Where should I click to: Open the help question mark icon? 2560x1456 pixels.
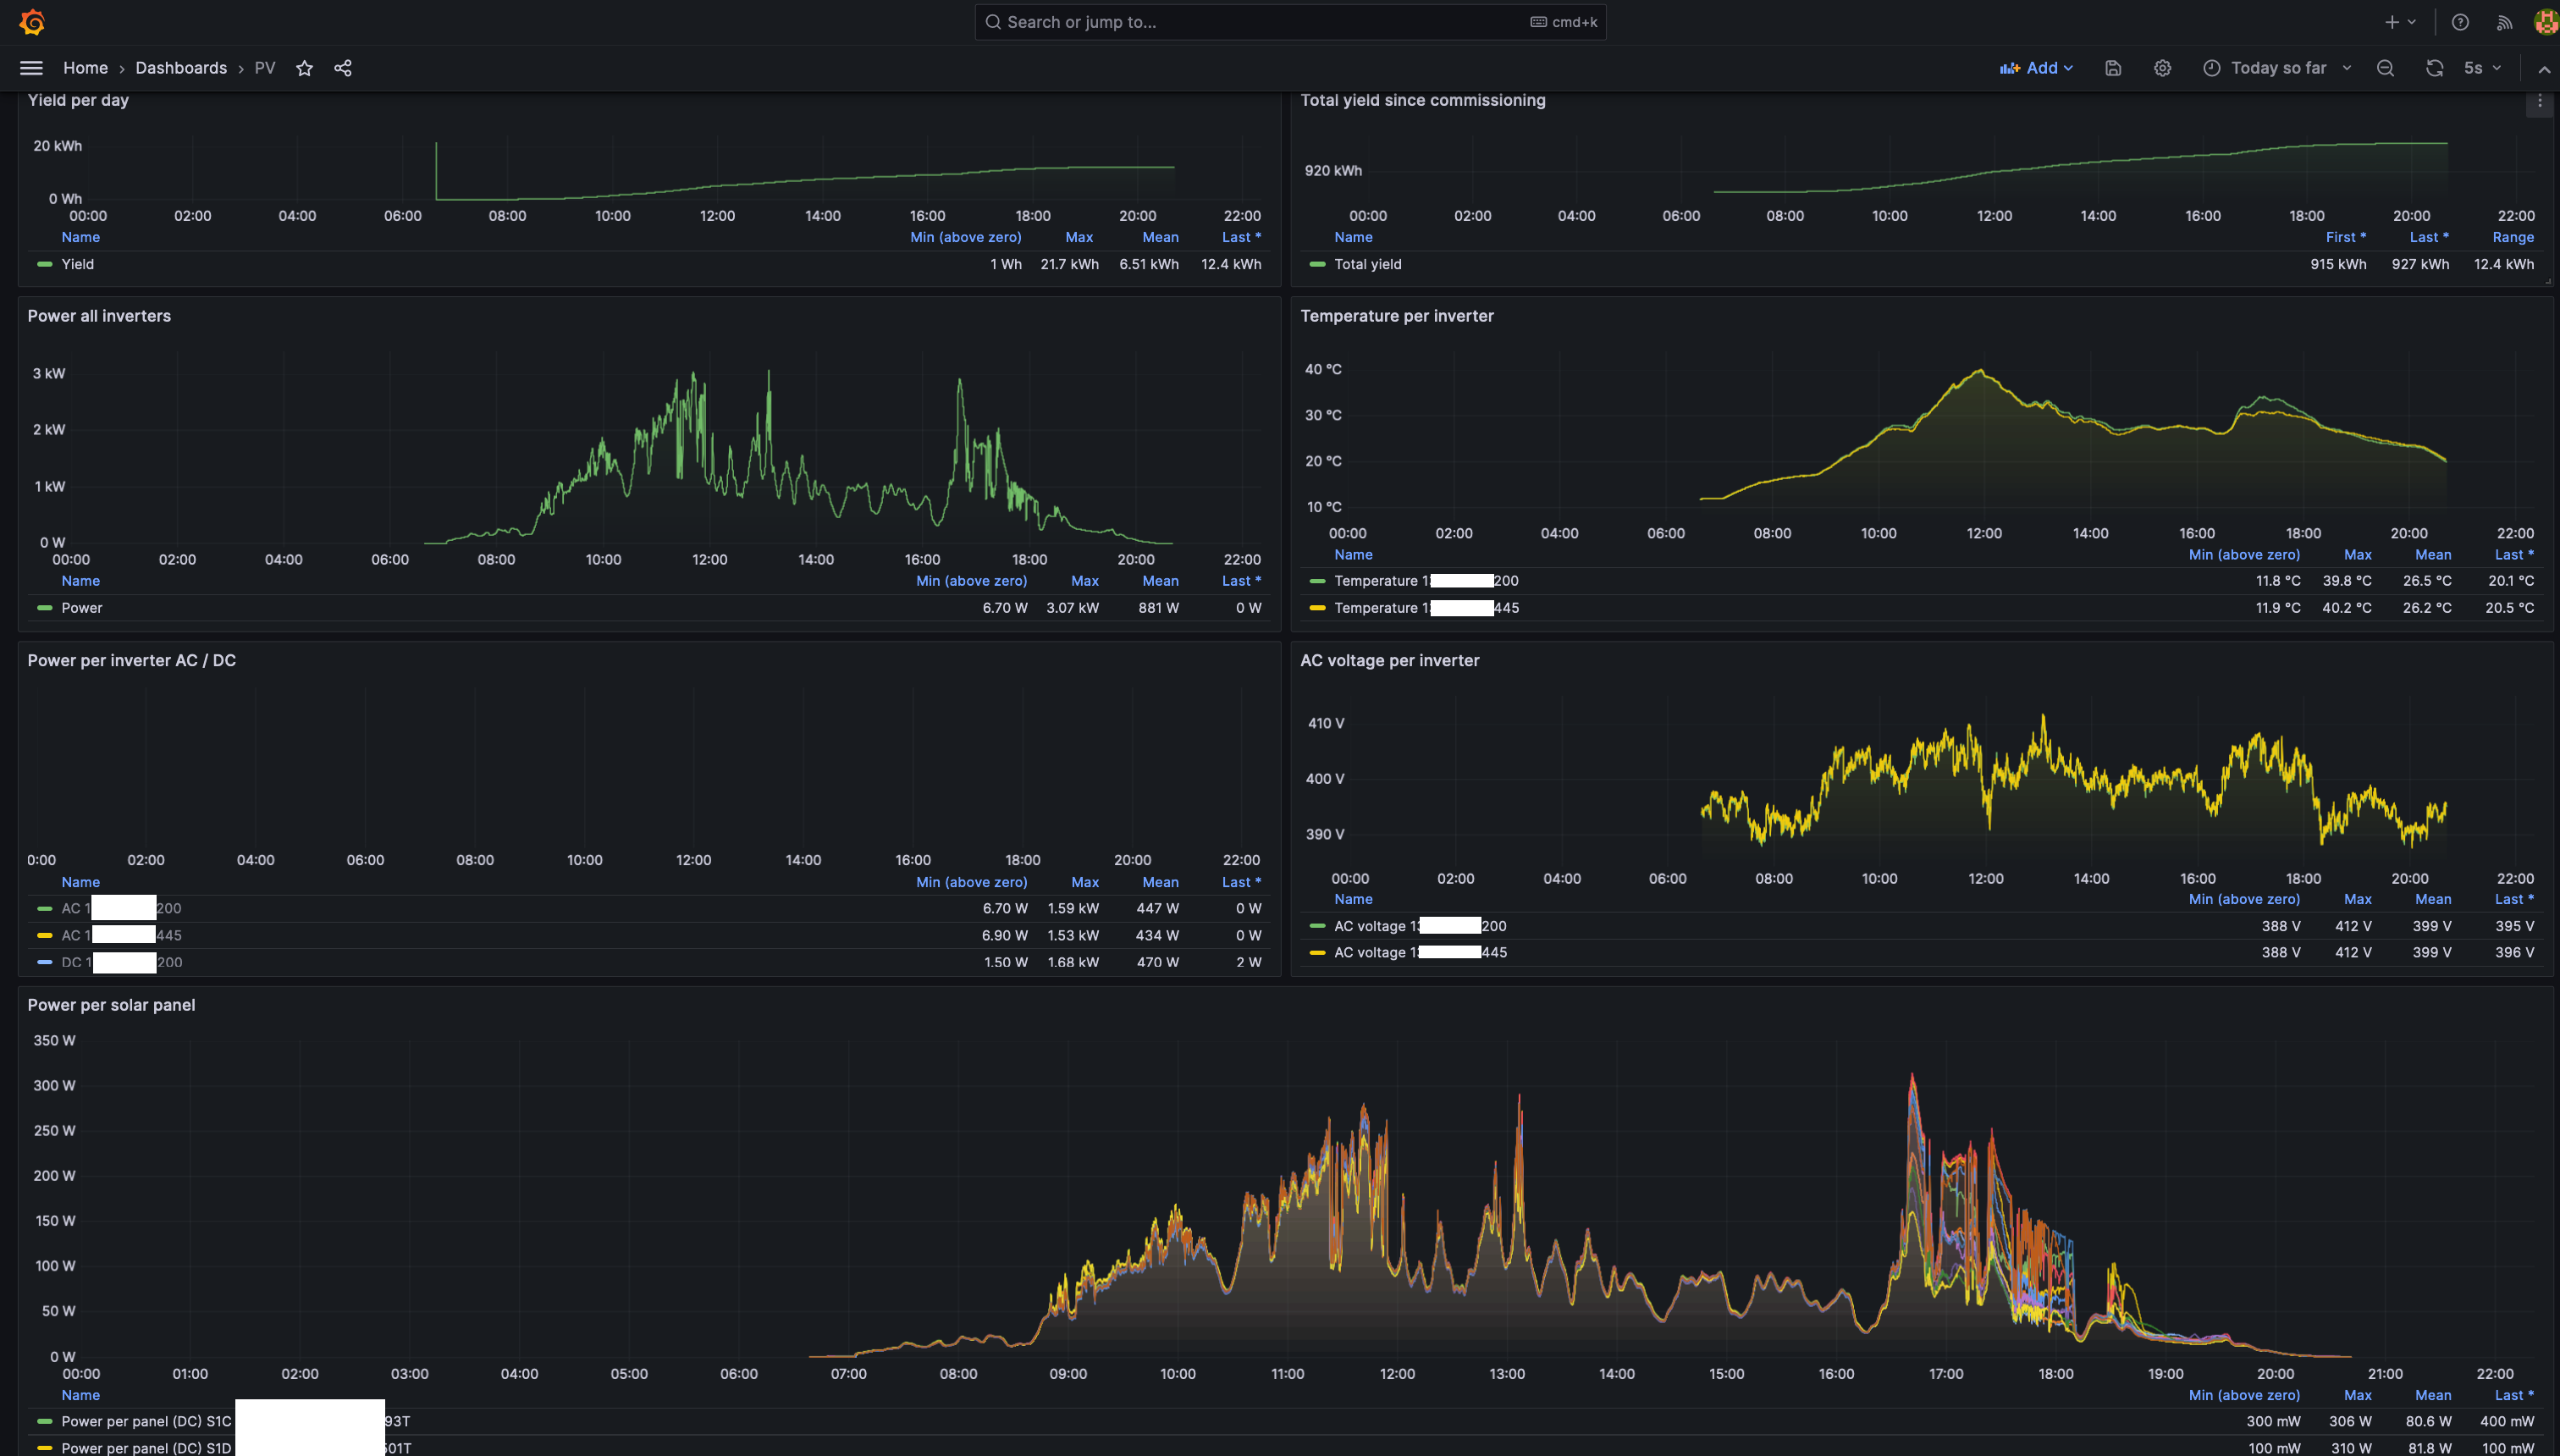tap(2460, 22)
